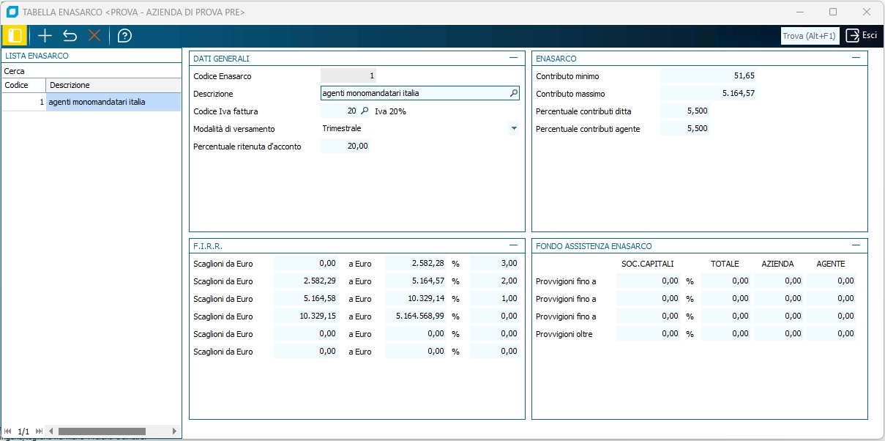Collapse the F.I.R.R. panel
885x441 pixels.
pos(513,245)
